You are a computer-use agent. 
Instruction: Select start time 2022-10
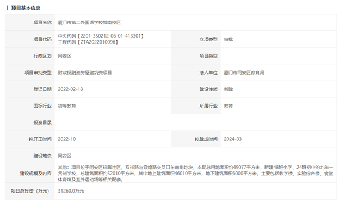click(67, 139)
